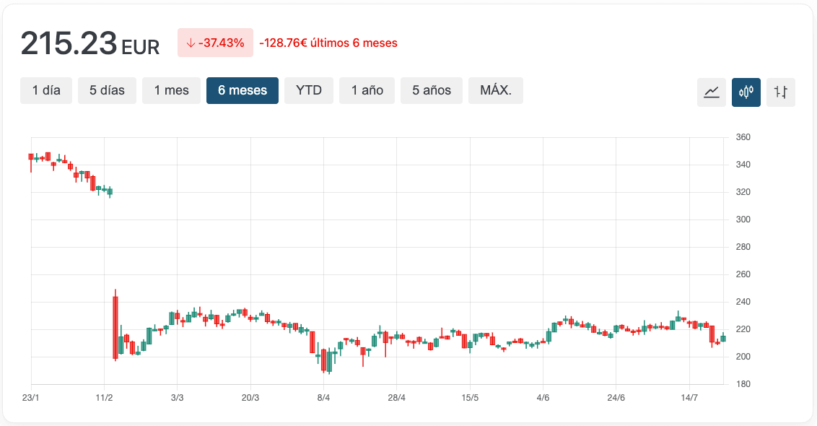Viewport: 817px width, 426px height.
Task: Click the 8/4 date on x-axis
Action: [x=323, y=398]
